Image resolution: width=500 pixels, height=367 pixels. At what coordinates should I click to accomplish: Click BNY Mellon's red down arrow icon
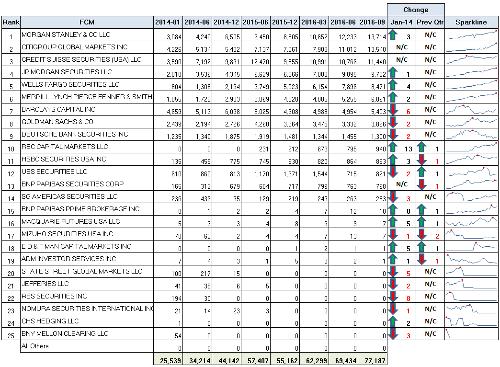coord(393,333)
